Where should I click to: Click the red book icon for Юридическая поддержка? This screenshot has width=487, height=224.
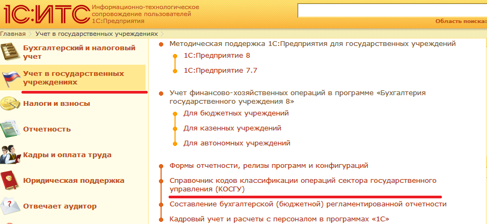pos(10,181)
